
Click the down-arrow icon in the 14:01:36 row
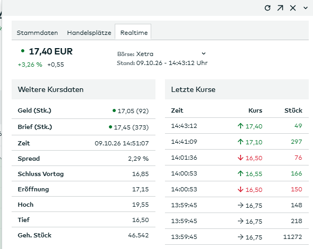click(241, 158)
